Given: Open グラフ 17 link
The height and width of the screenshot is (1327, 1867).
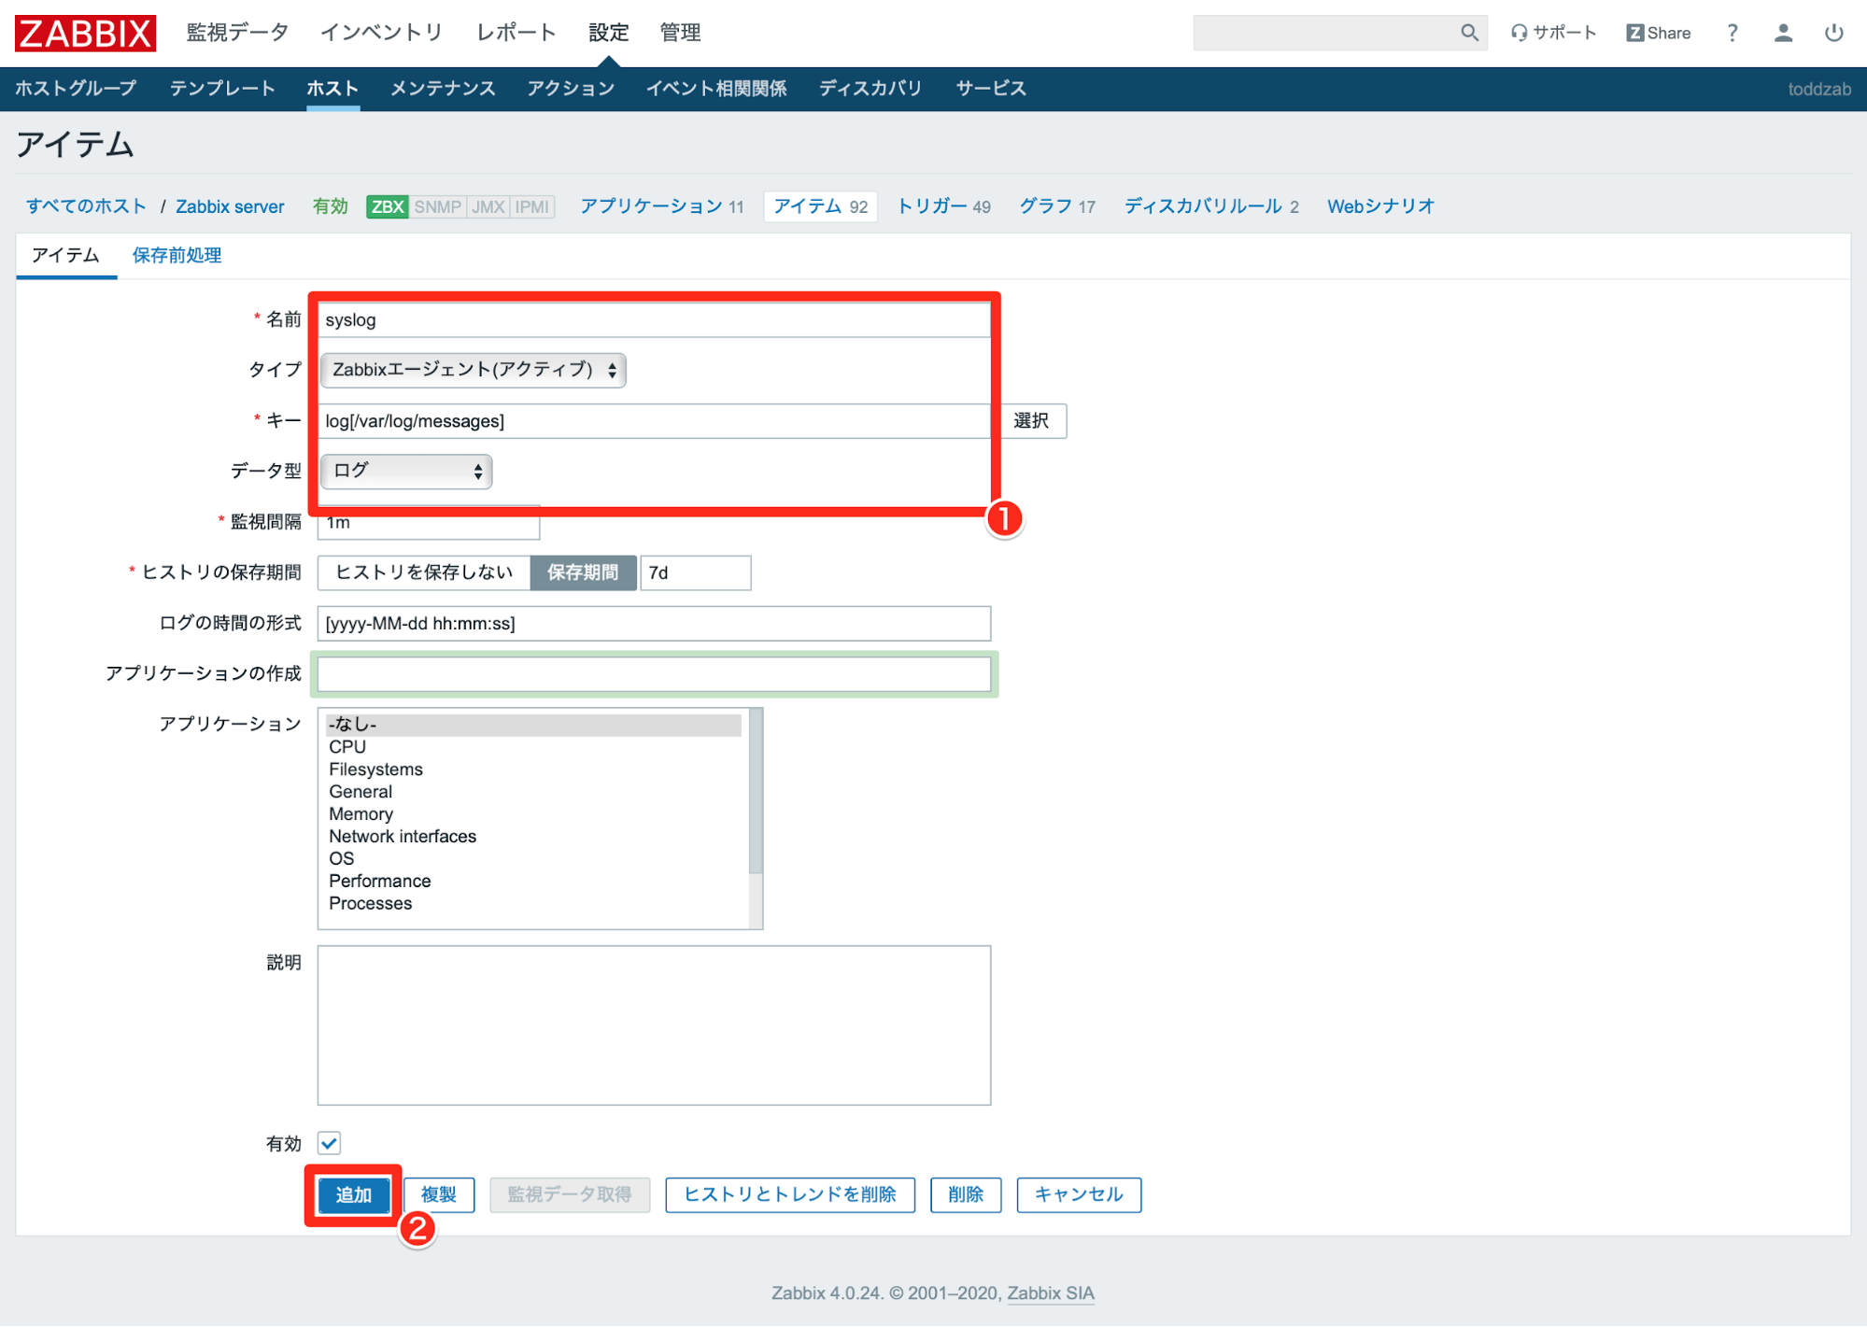Looking at the screenshot, I should point(1057,206).
